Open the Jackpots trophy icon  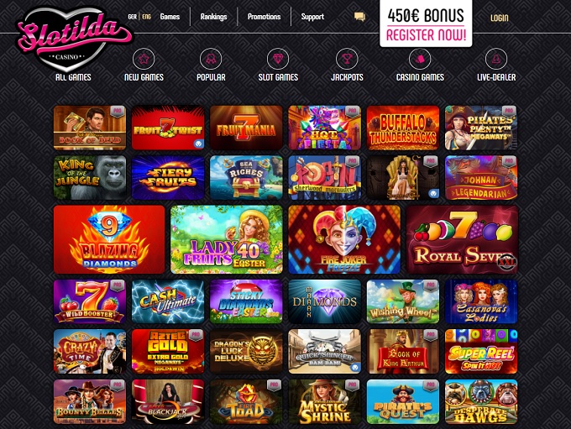click(x=347, y=59)
